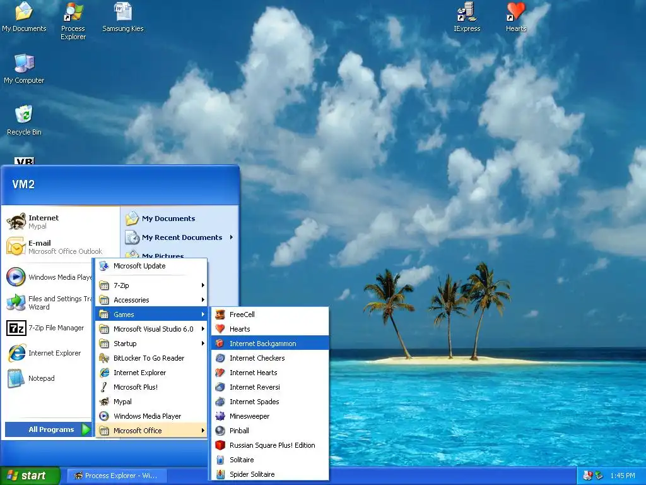Click All Programs button
Image resolution: width=646 pixels, height=485 pixels.
49,429
